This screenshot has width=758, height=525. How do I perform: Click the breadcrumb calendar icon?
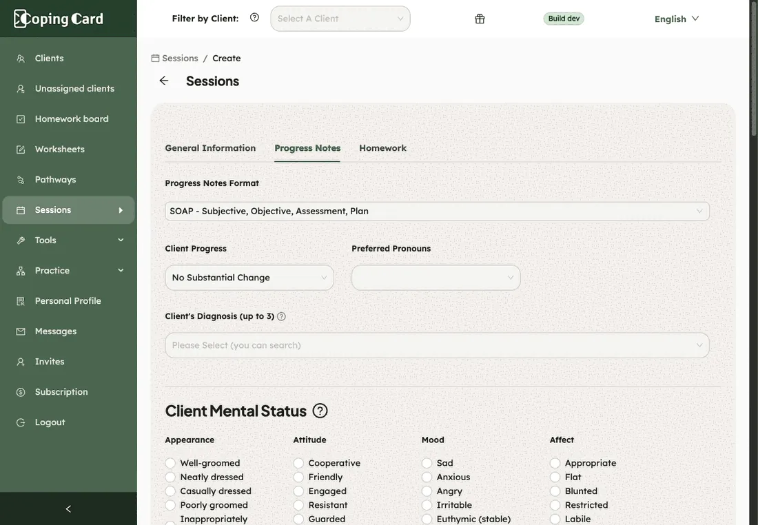pyautogui.click(x=155, y=58)
